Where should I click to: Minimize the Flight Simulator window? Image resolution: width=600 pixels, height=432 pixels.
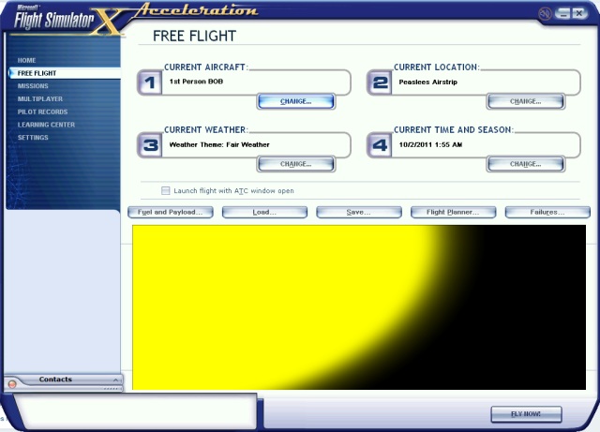pos(562,14)
